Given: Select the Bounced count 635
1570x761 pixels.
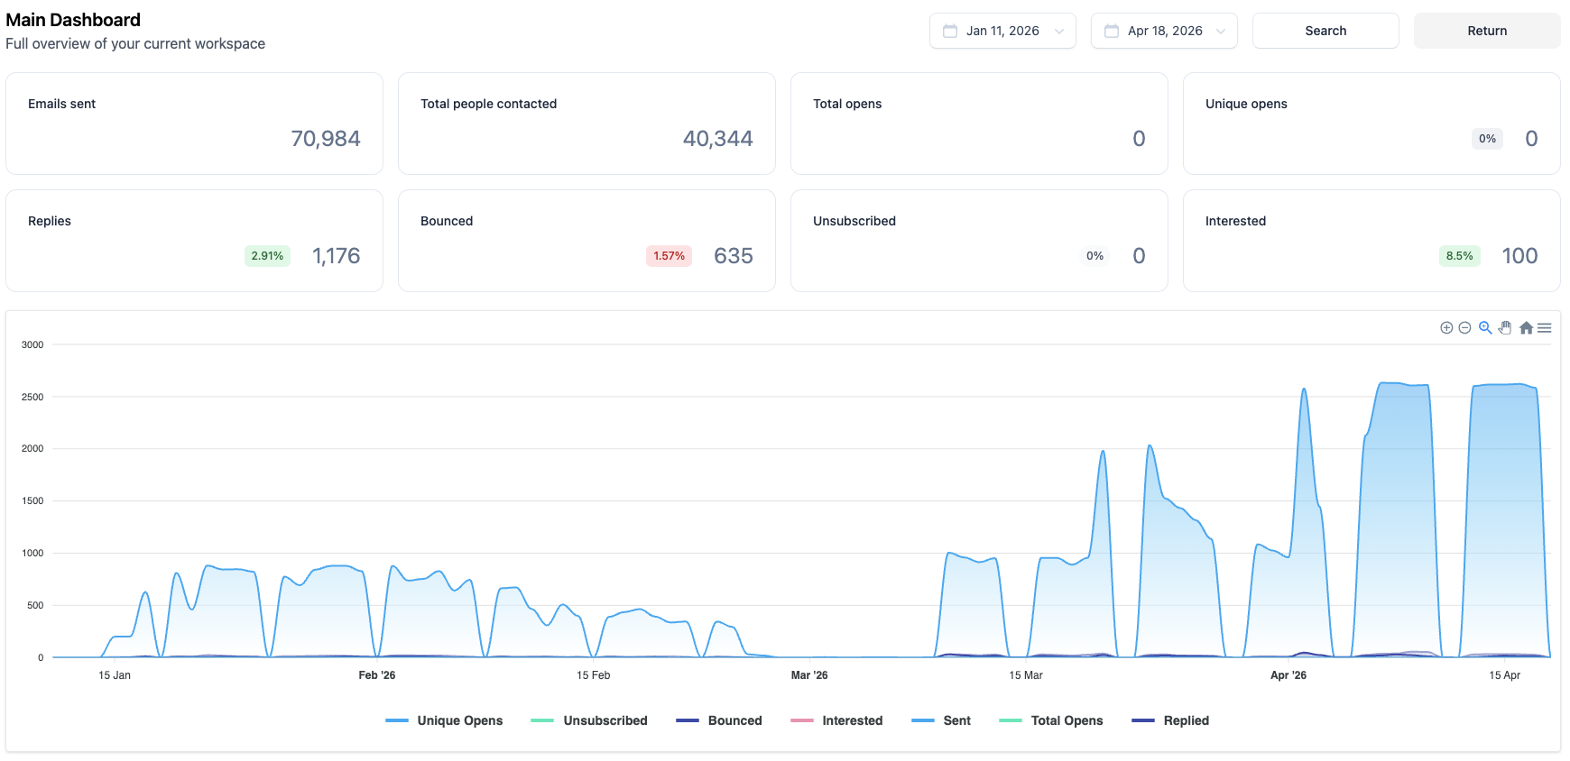Looking at the screenshot, I should pyautogui.click(x=734, y=256).
